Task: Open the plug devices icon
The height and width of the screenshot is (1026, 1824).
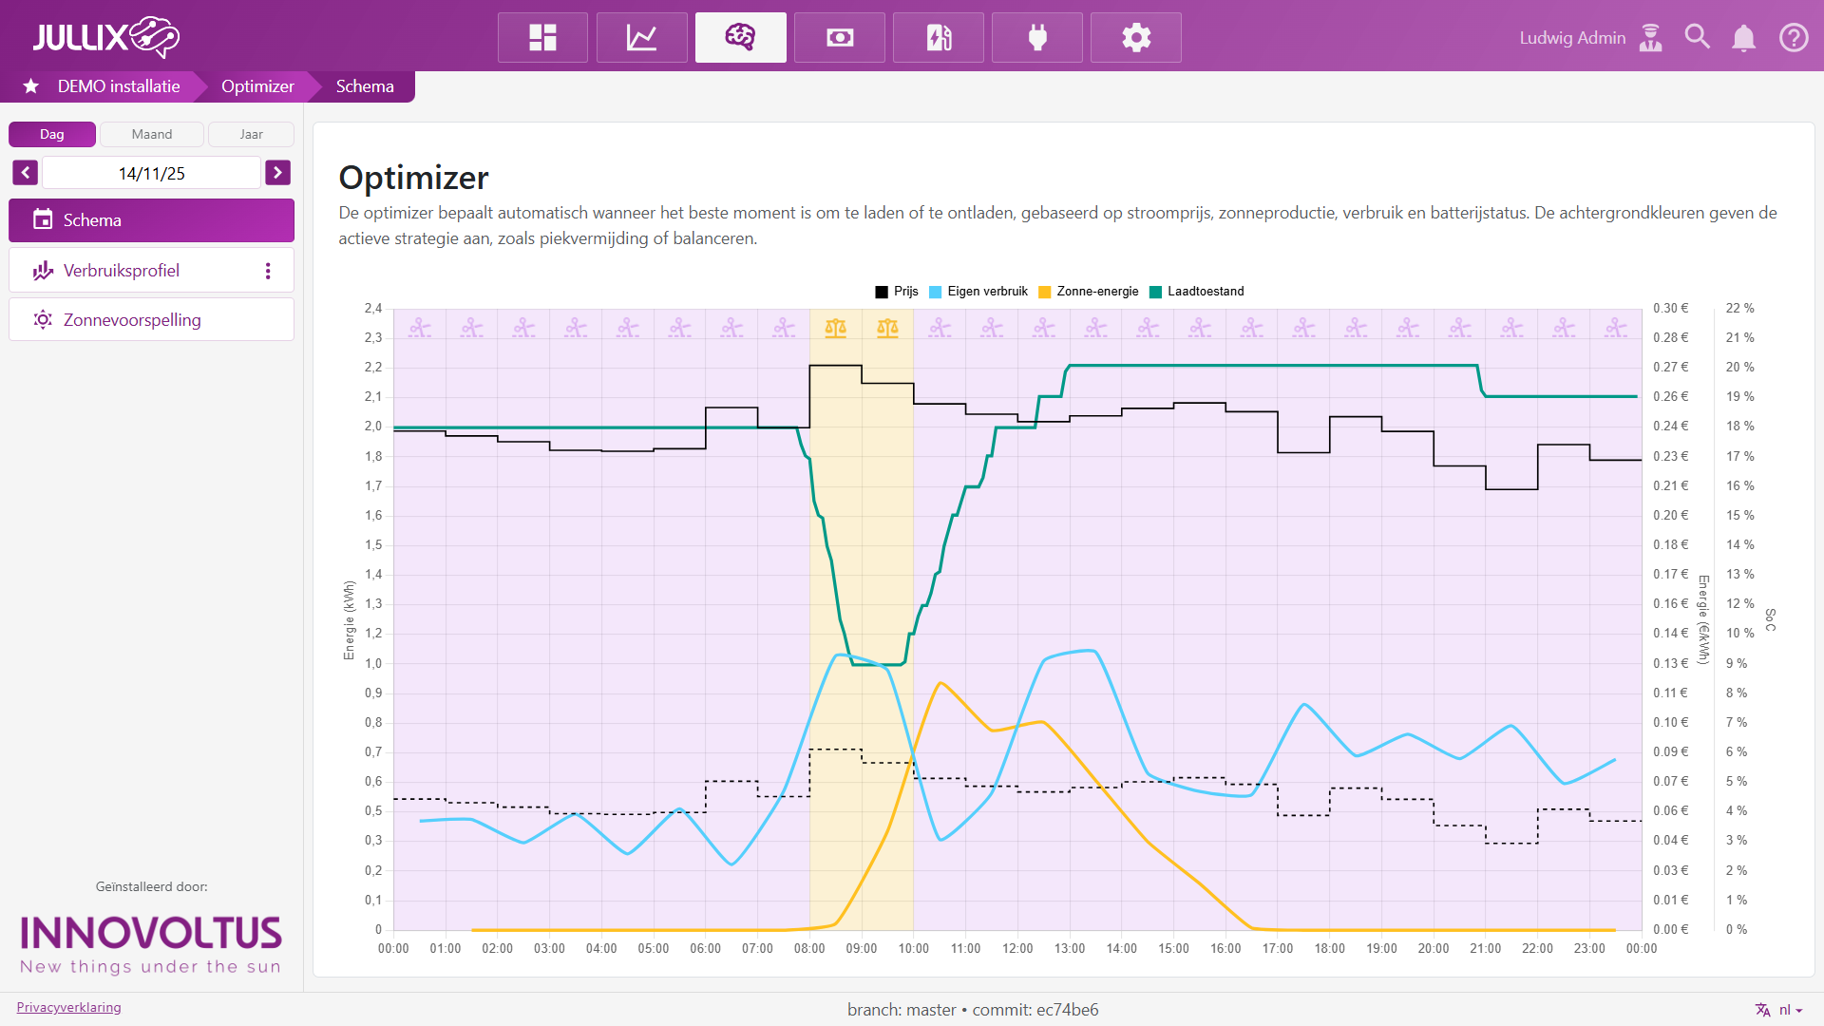Action: [x=1036, y=38]
